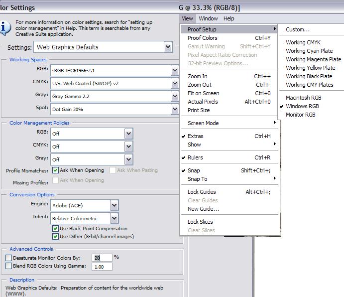Select Working CMYK proof option
This screenshot has width=344, height=297.
coord(311,42)
